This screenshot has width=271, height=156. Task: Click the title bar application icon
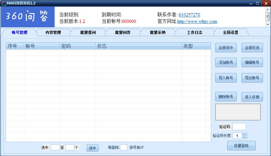4,4
